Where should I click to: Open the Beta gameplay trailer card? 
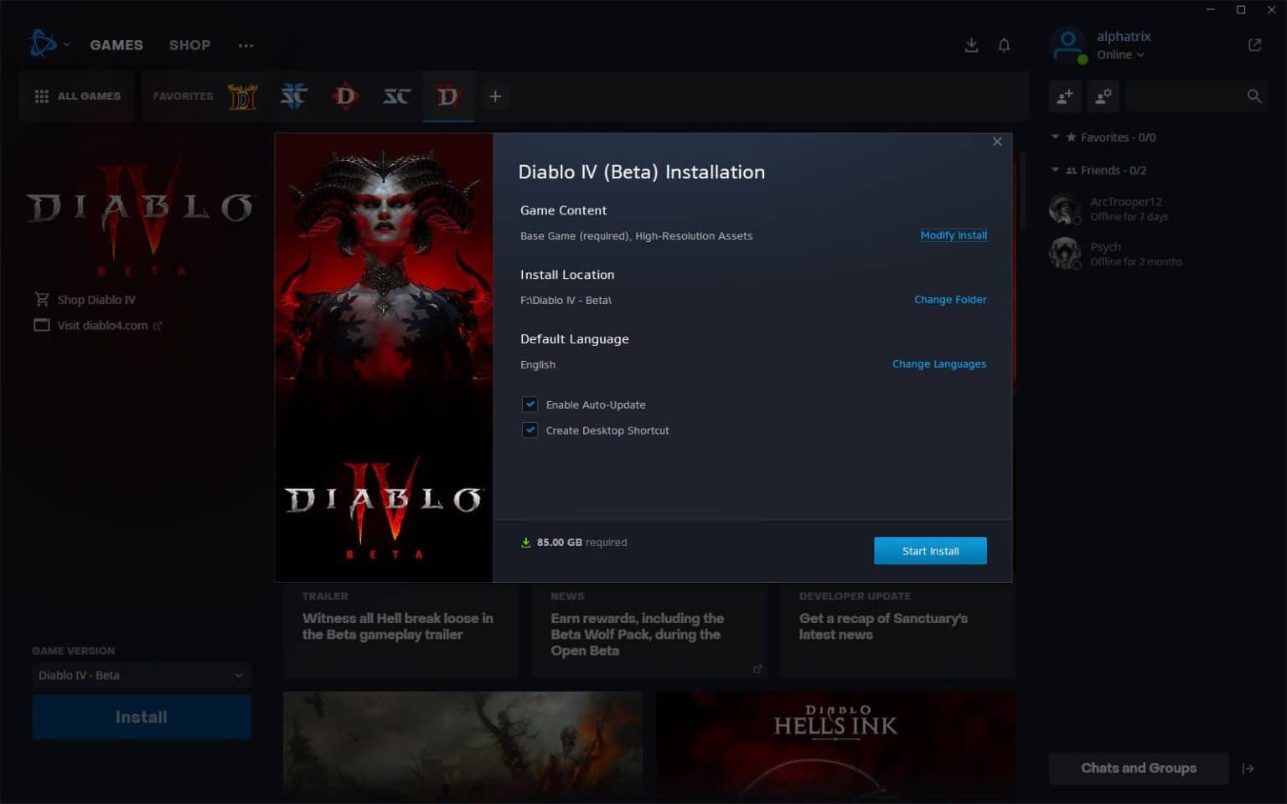coord(401,630)
